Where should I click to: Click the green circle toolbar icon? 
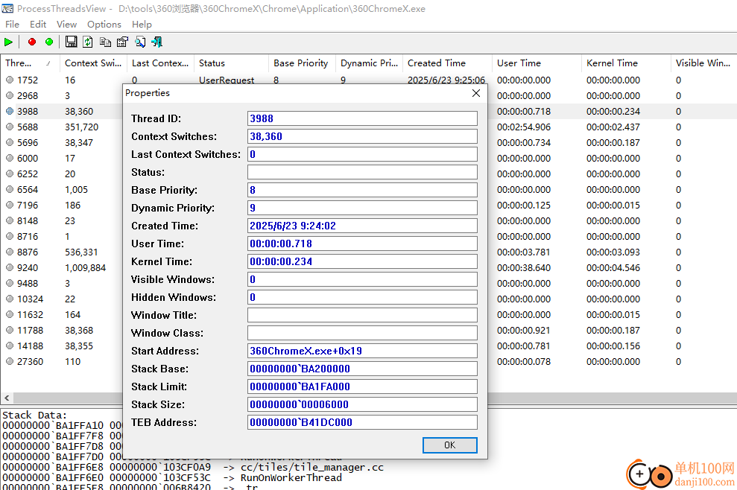pos(49,42)
